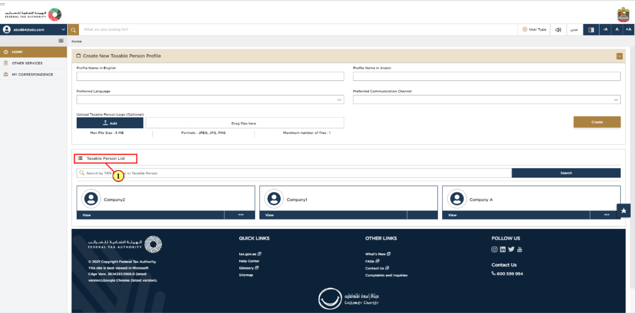The height and width of the screenshot is (313, 635).
Task: Click the star feedback floating icon
Action: 624,211
